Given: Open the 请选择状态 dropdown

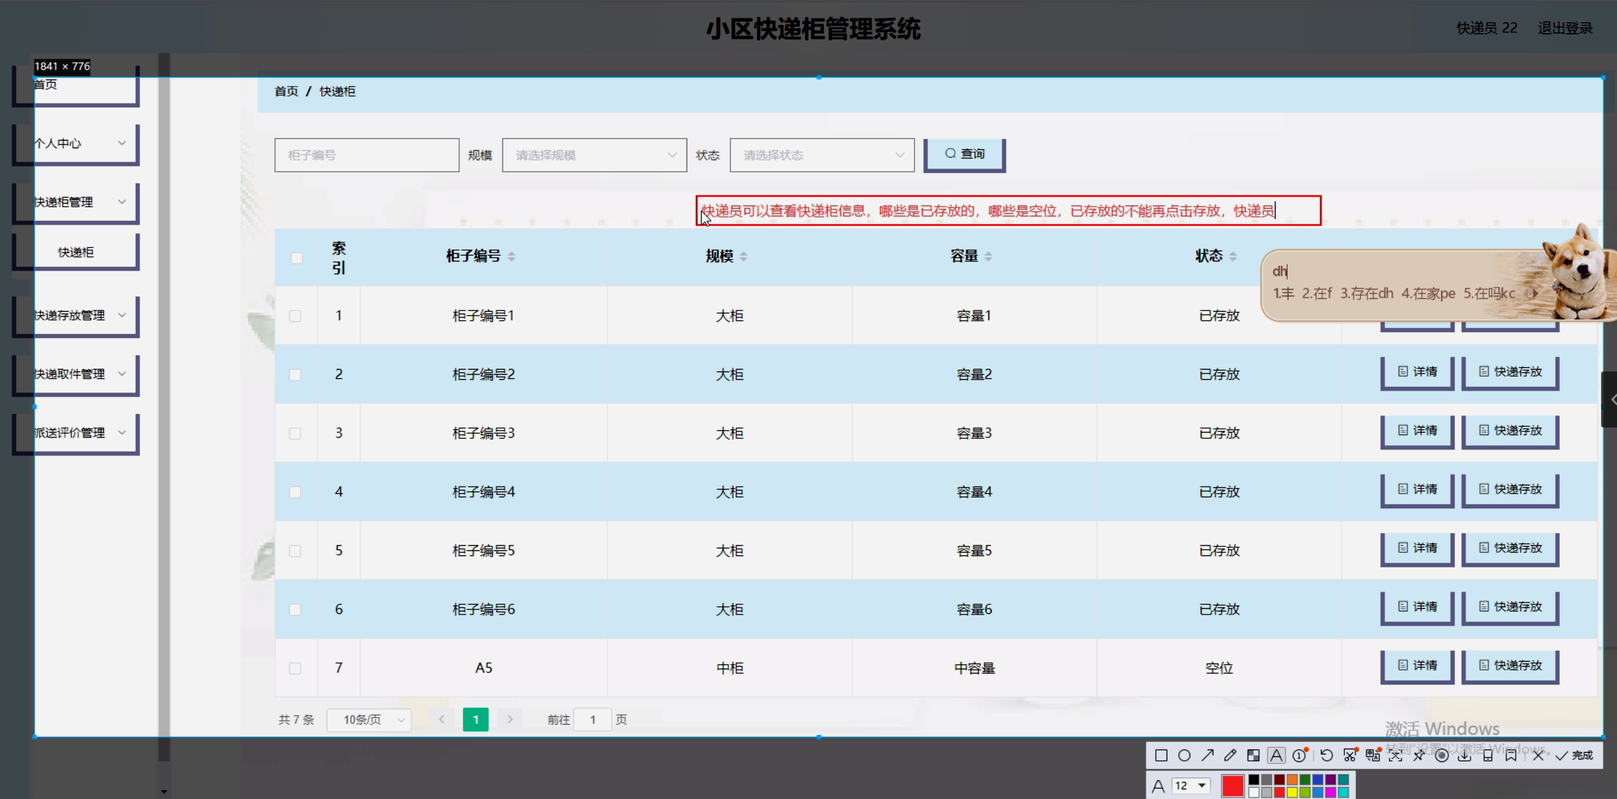Looking at the screenshot, I should point(821,155).
